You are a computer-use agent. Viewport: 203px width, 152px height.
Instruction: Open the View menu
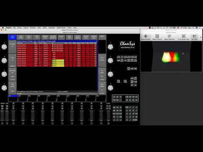click(39, 28)
